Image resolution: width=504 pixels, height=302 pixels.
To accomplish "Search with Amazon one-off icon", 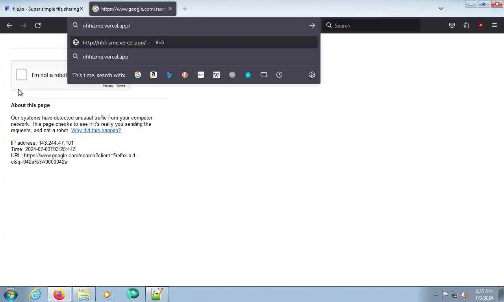I will 154,75.
